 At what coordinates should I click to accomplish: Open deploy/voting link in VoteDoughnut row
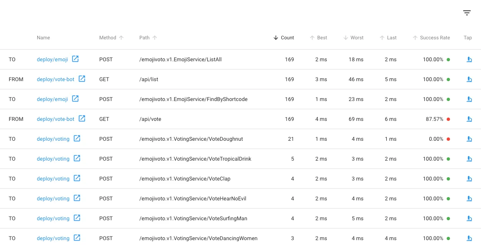pyautogui.click(x=53, y=139)
